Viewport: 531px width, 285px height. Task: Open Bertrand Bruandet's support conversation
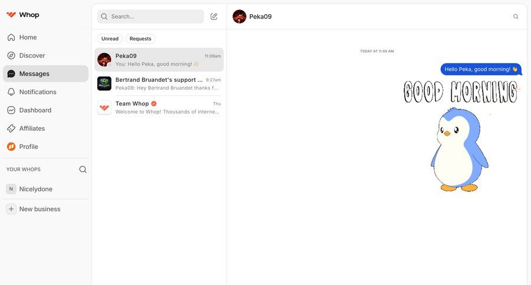[x=159, y=84]
